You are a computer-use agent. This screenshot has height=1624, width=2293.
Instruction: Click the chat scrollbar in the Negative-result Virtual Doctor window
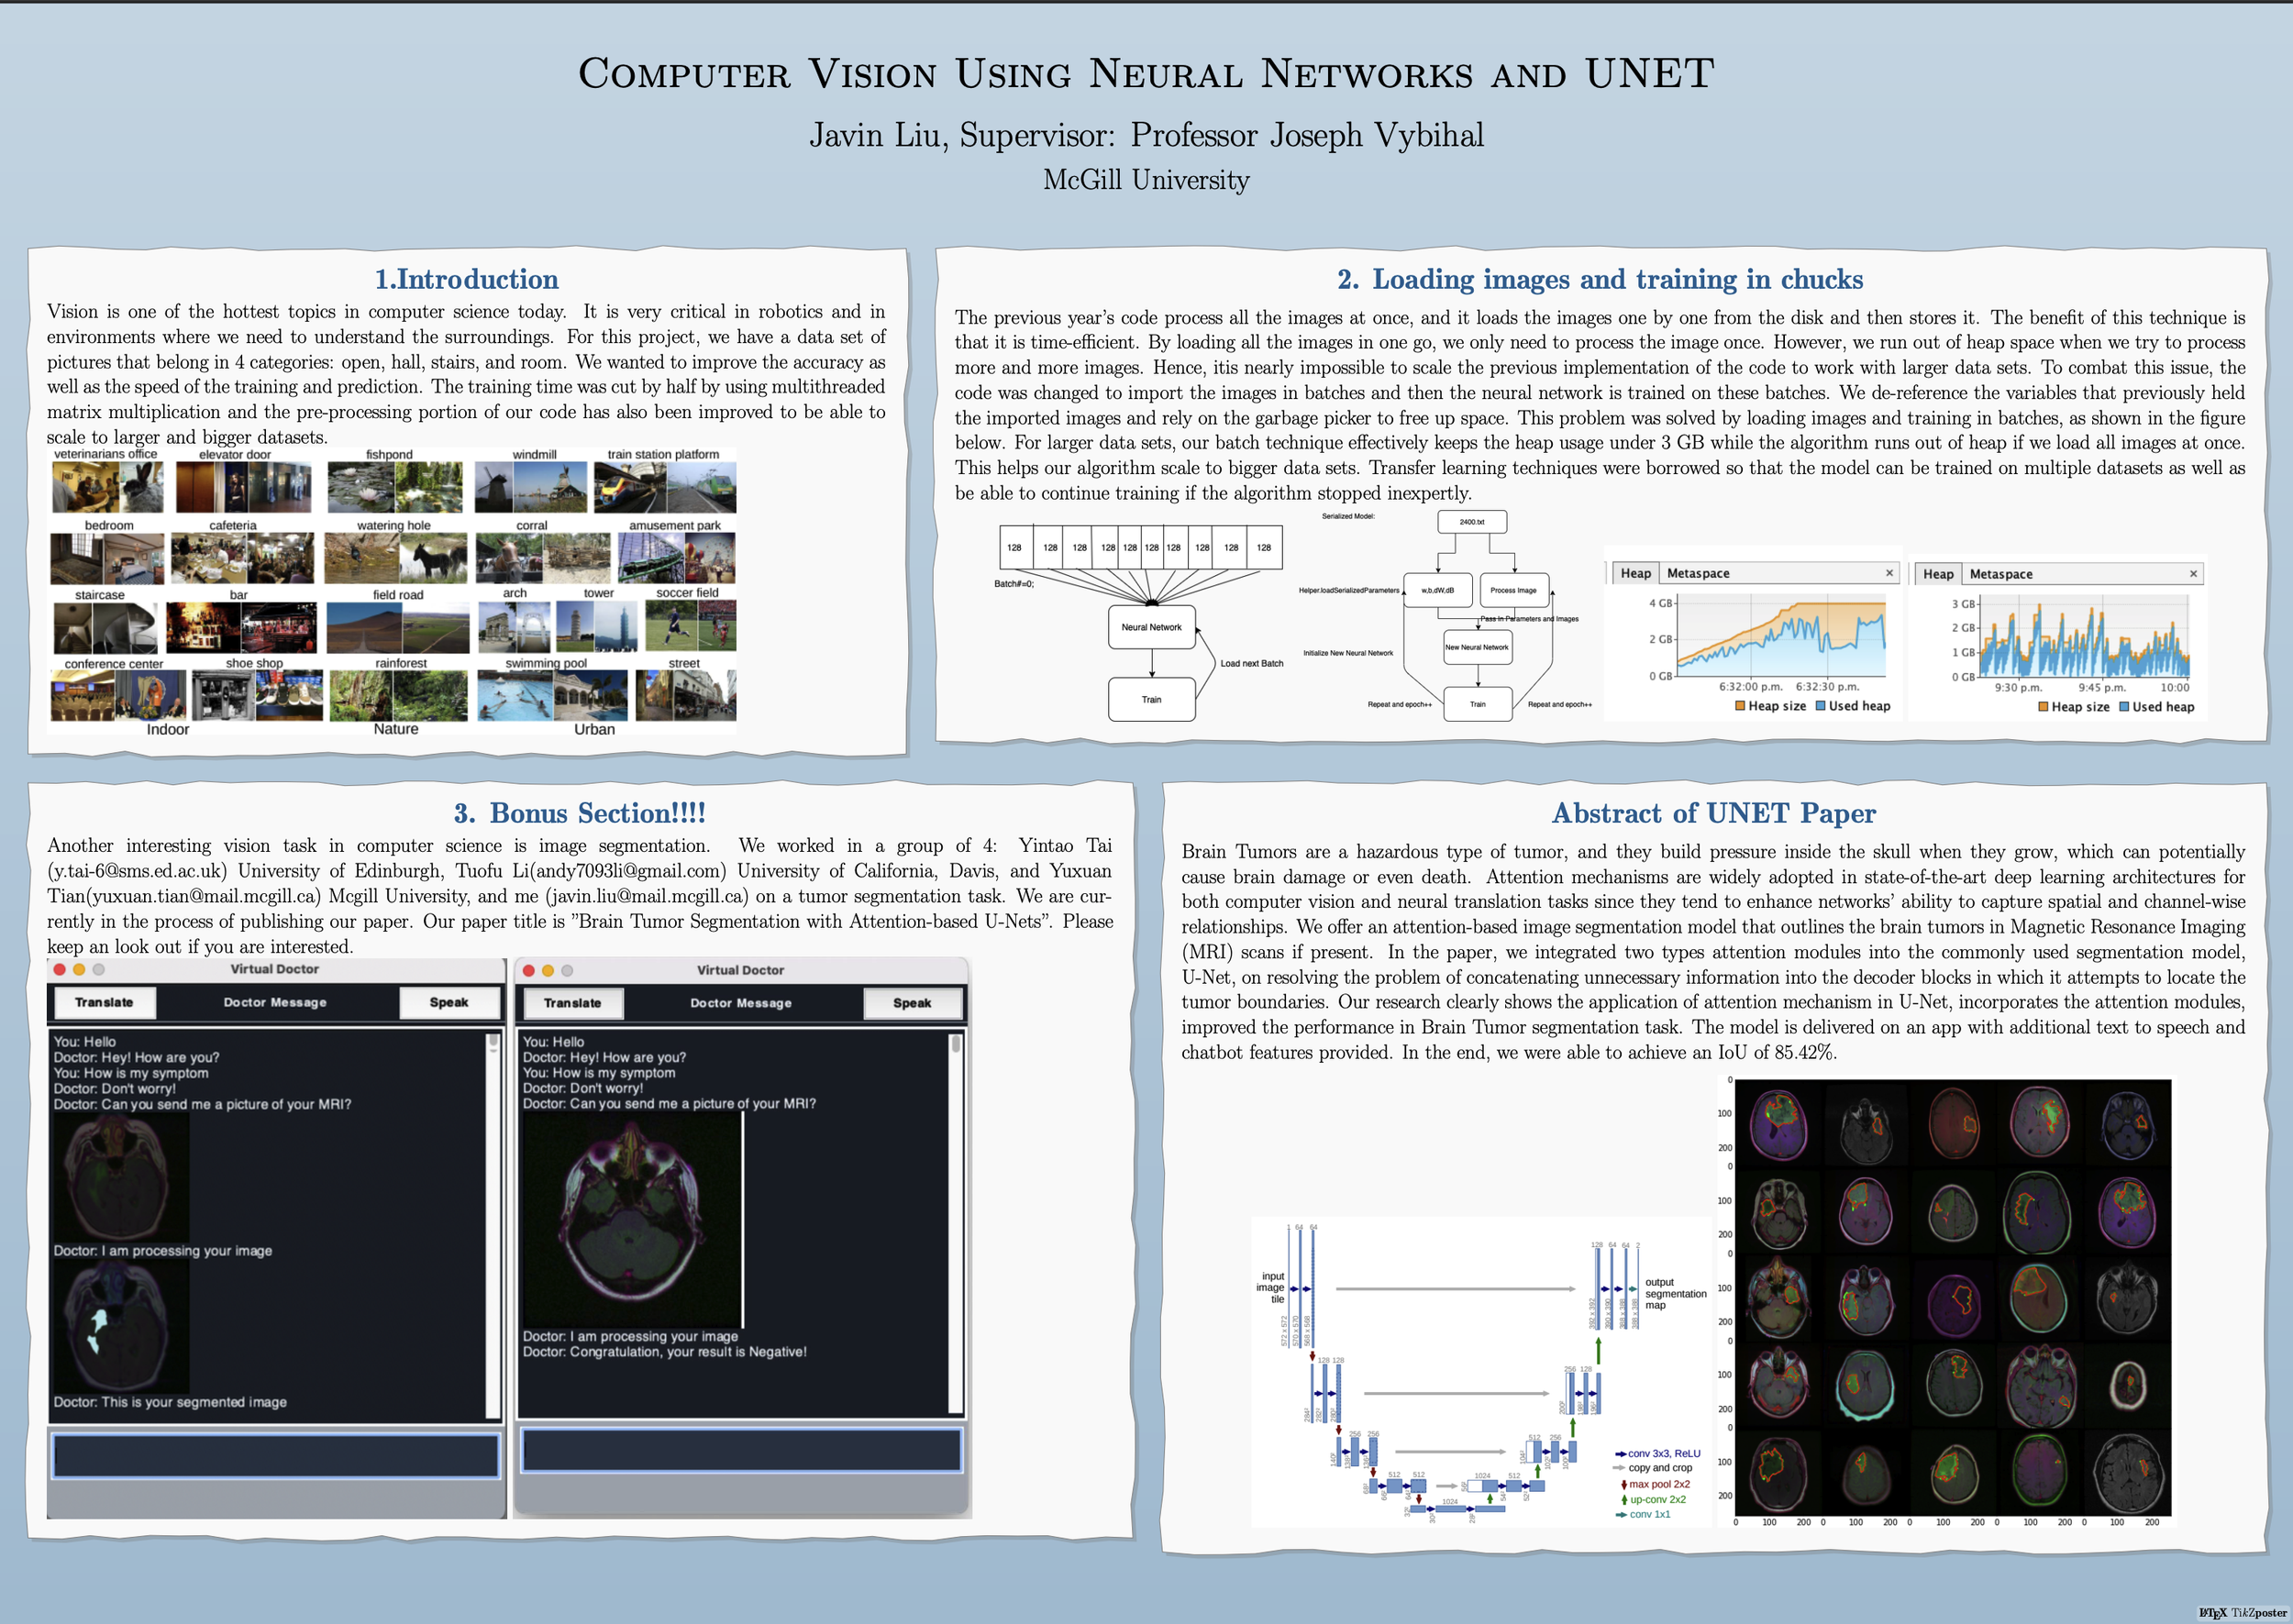click(955, 1223)
